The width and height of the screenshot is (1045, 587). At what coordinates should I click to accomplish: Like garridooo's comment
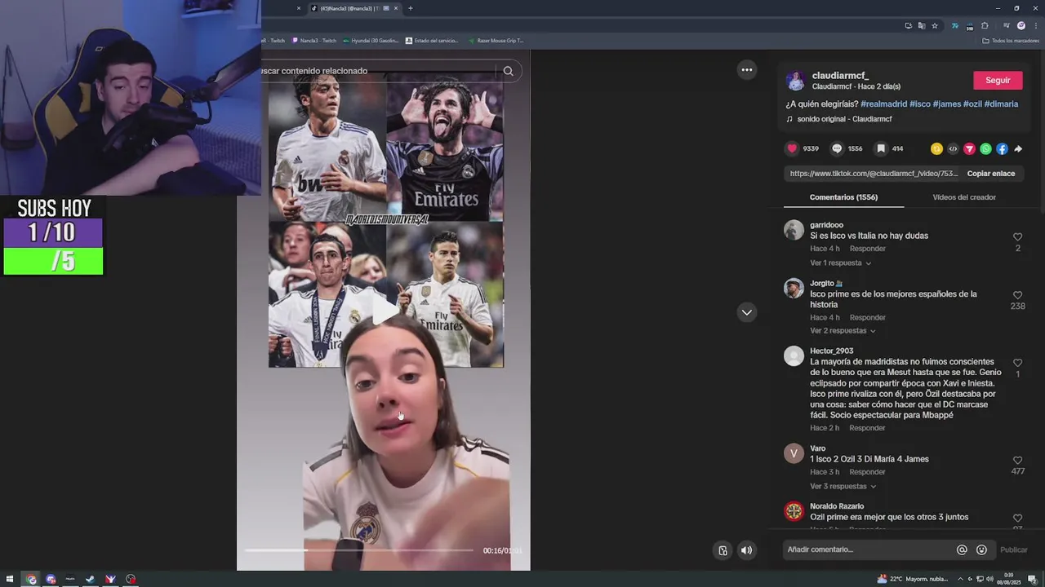click(x=1017, y=237)
